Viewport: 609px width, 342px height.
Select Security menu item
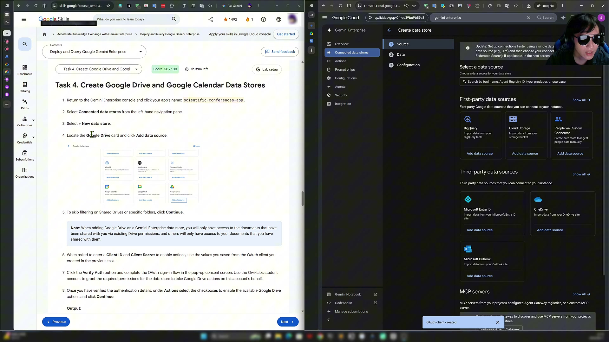tap(352, 95)
